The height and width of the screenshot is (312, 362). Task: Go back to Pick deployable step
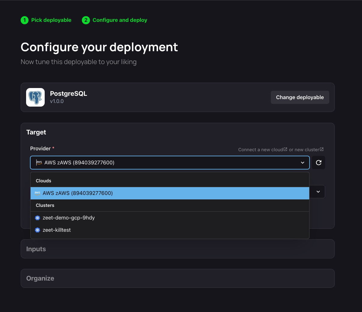pyautogui.click(x=51, y=20)
